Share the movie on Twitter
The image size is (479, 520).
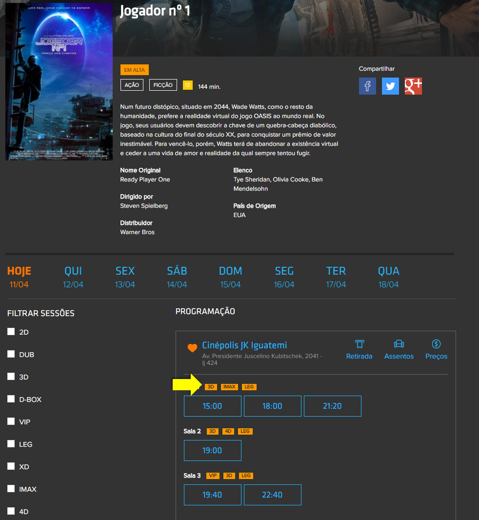[x=390, y=86]
